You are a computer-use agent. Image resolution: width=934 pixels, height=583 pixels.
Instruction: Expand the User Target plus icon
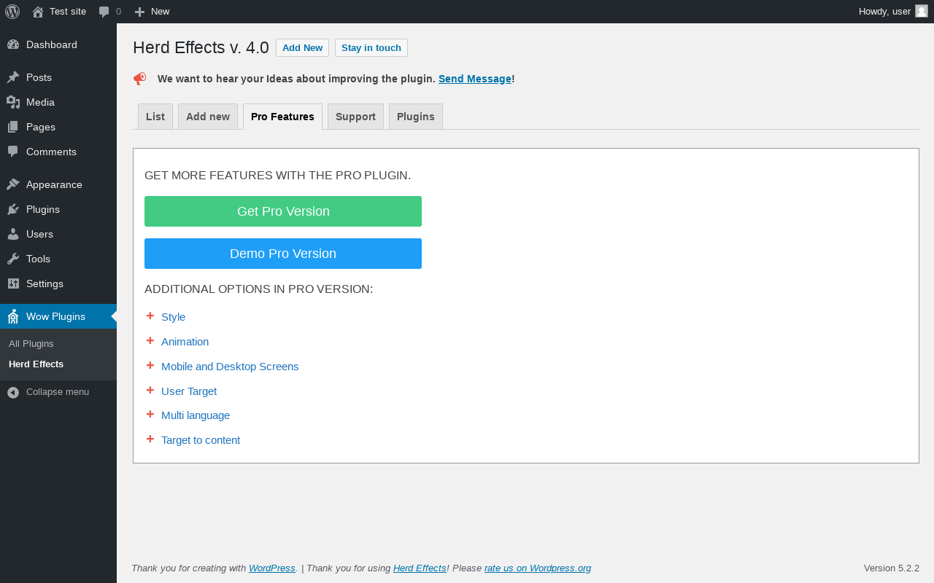pyautogui.click(x=150, y=390)
